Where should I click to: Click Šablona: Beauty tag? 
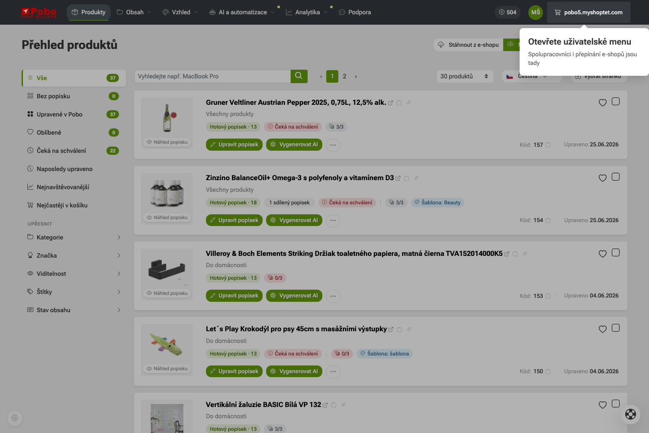(x=437, y=203)
